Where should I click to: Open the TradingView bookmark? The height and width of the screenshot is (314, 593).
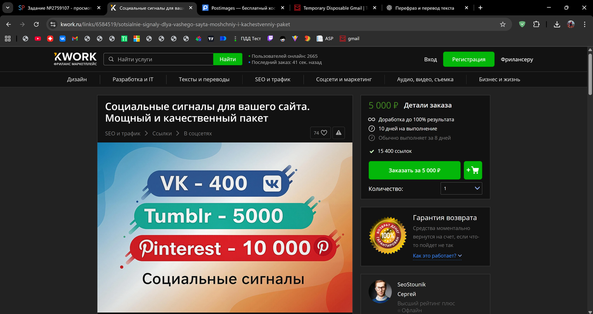(211, 38)
